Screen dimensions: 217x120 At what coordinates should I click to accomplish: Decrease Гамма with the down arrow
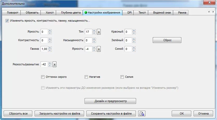50,50
